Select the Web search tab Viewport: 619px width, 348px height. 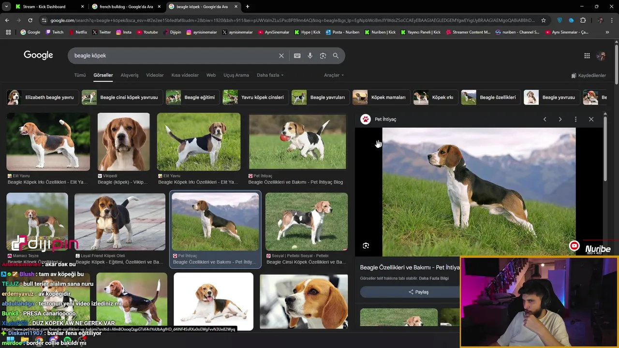211,75
